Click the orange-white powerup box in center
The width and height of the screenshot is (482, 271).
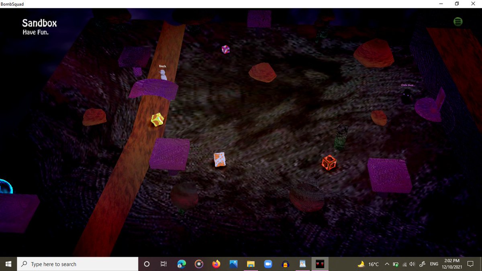click(220, 159)
